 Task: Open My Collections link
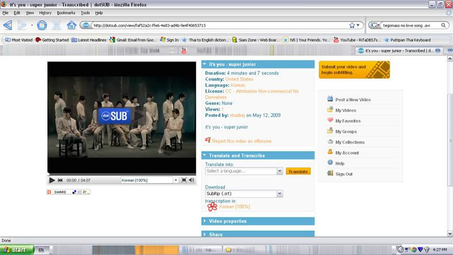coord(350,142)
